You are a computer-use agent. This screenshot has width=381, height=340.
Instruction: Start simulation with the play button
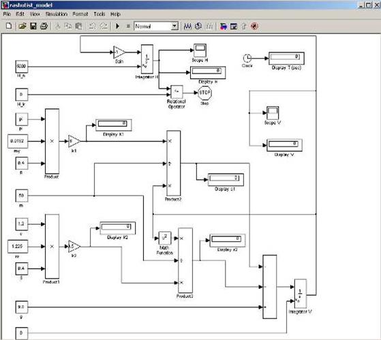[118, 26]
